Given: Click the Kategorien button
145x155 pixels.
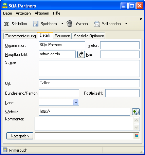Looking at the screenshot, I should (20, 136).
